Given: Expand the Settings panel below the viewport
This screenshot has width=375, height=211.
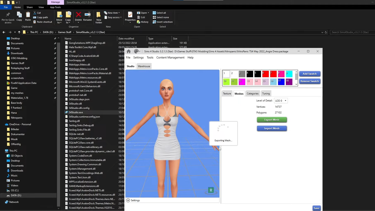Looking at the screenshot, I should 128,200.
